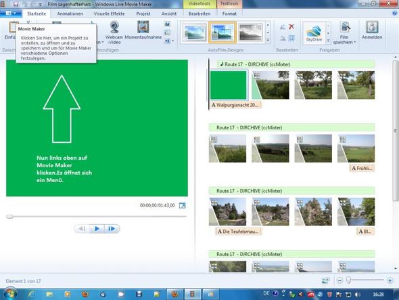
Task: Click the first Route 17 - DJRCHIVE music bar
Action: pos(296,64)
